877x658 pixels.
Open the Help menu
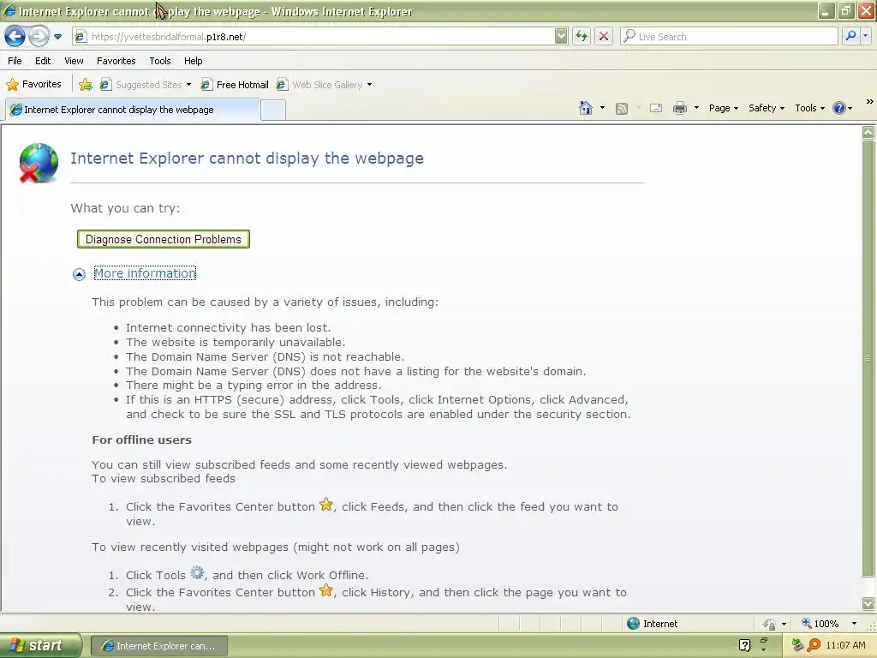click(193, 61)
